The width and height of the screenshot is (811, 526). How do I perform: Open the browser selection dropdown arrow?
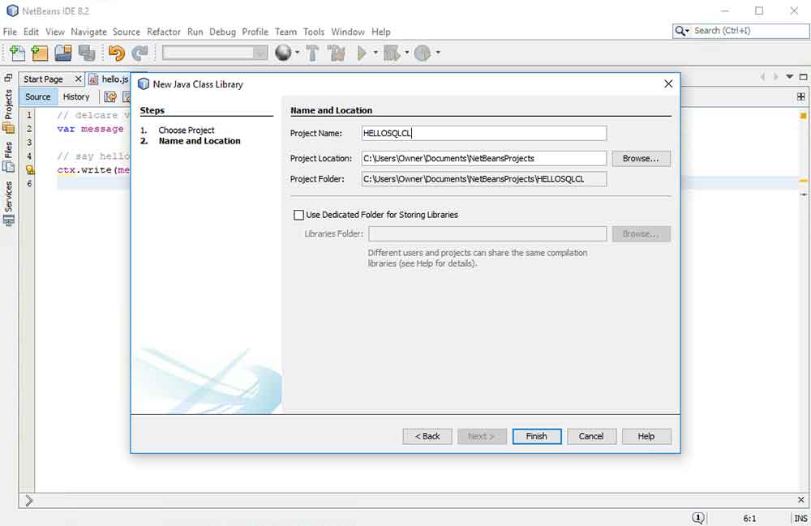point(297,52)
